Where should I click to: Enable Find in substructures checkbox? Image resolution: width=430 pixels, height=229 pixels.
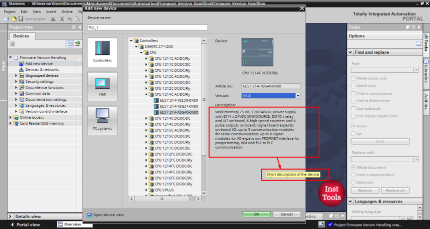pos(353,94)
